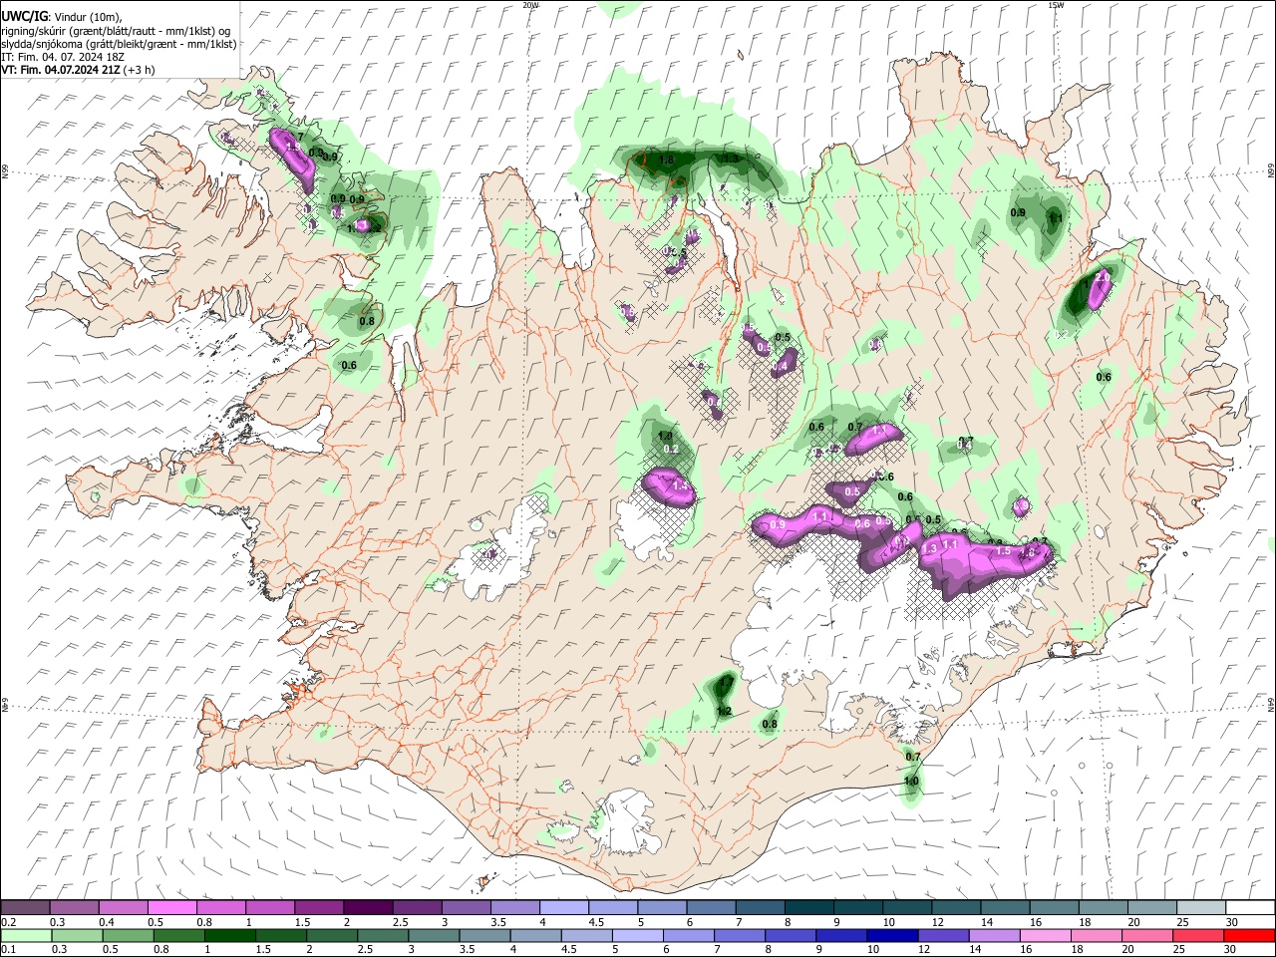Click the '2.0' value on northeast purple cell
The image size is (1276, 957).
click(x=1103, y=276)
